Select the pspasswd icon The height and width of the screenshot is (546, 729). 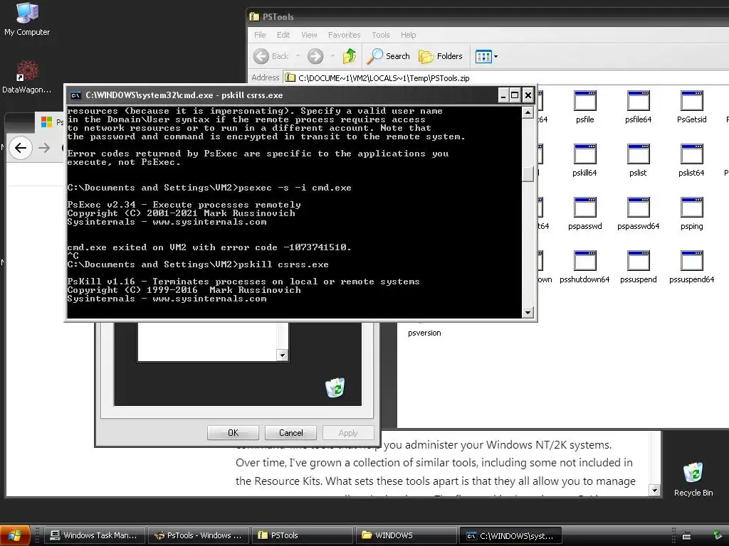[585, 213]
